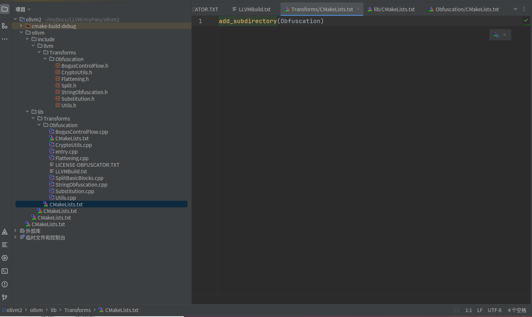The height and width of the screenshot is (317, 532).
Task: Open the CMake tool window icon
Action: [x=5, y=232]
